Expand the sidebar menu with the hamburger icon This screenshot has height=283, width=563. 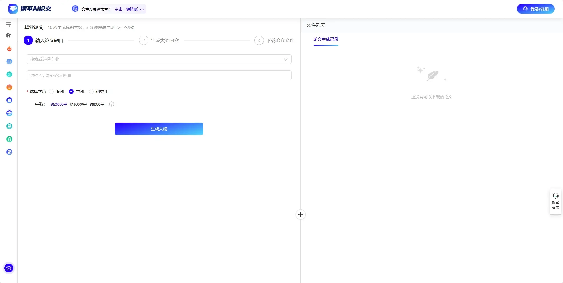tap(9, 25)
